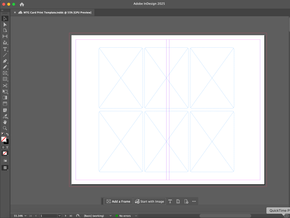Choose the Gradient Swatch tool
This screenshot has width=290, height=218.
coord(5,98)
